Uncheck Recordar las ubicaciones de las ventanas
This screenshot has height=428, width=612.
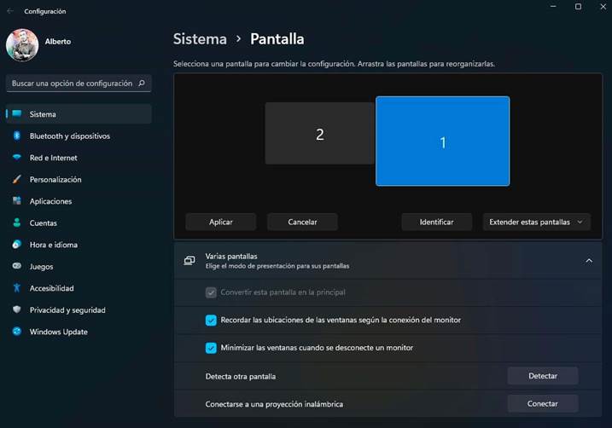(211, 320)
